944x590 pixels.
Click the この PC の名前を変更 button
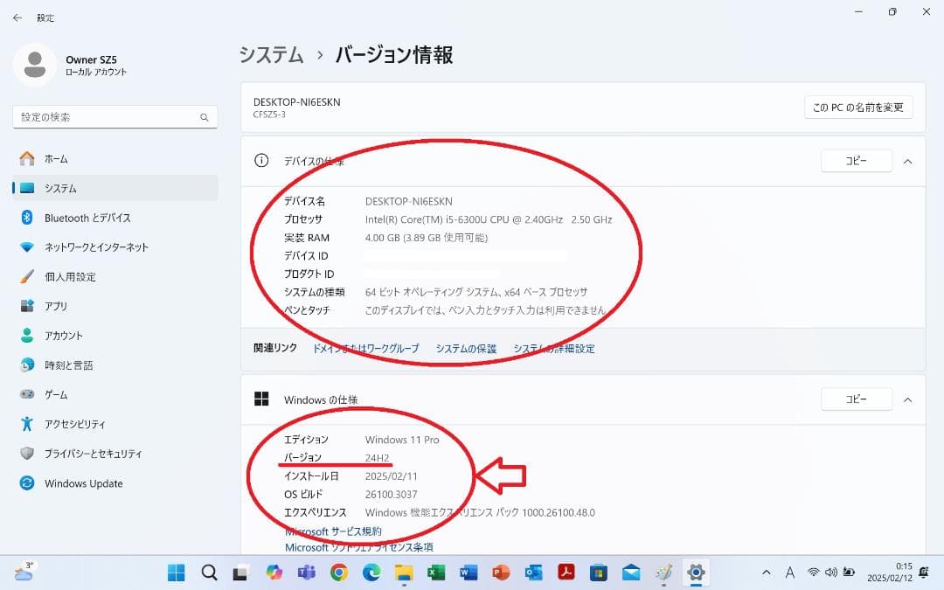[x=858, y=107]
